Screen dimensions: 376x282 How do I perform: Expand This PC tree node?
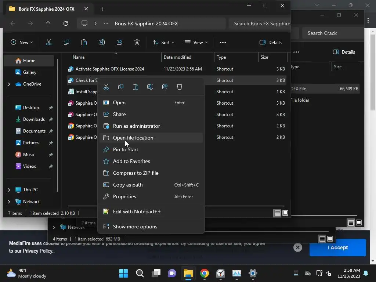coord(9,190)
